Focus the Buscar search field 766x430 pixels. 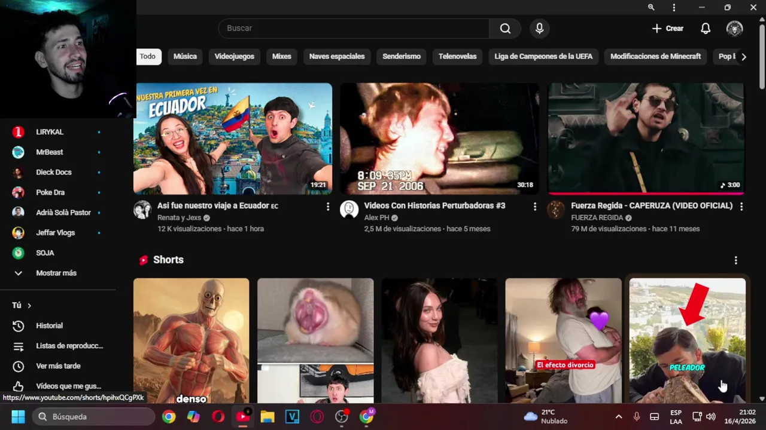354,29
